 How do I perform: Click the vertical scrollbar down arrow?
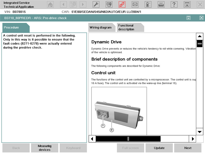coord(200,132)
